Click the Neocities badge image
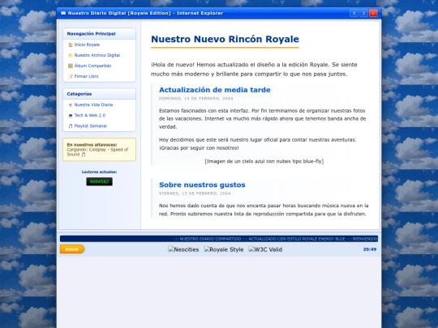Image resolution: width=438 pixels, height=328 pixels. [x=183, y=249]
